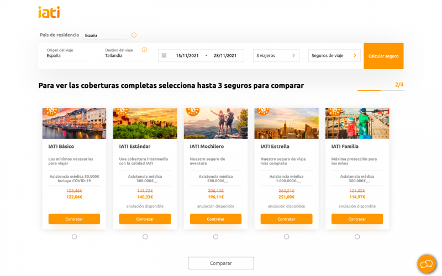Click struck-through price 128,46€

(74, 190)
